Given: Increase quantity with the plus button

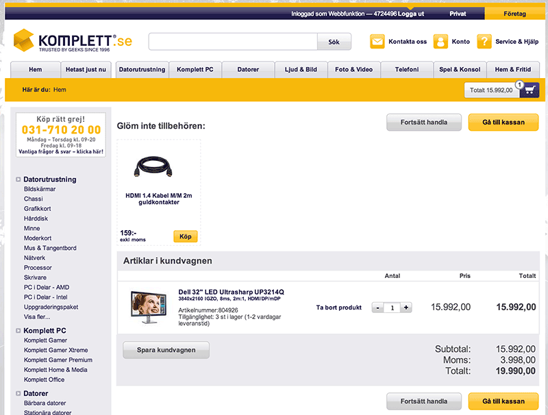Looking at the screenshot, I should tap(406, 307).
